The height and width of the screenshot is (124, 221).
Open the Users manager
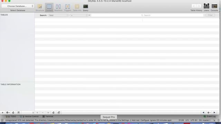[206, 7]
